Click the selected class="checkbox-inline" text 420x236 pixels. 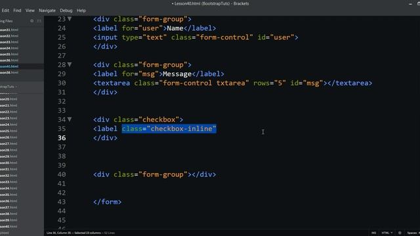[x=169, y=128]
